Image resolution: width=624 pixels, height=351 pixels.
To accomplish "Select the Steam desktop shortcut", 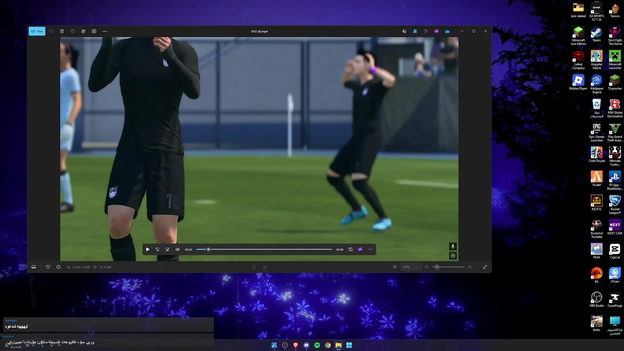I will point(597,34).
